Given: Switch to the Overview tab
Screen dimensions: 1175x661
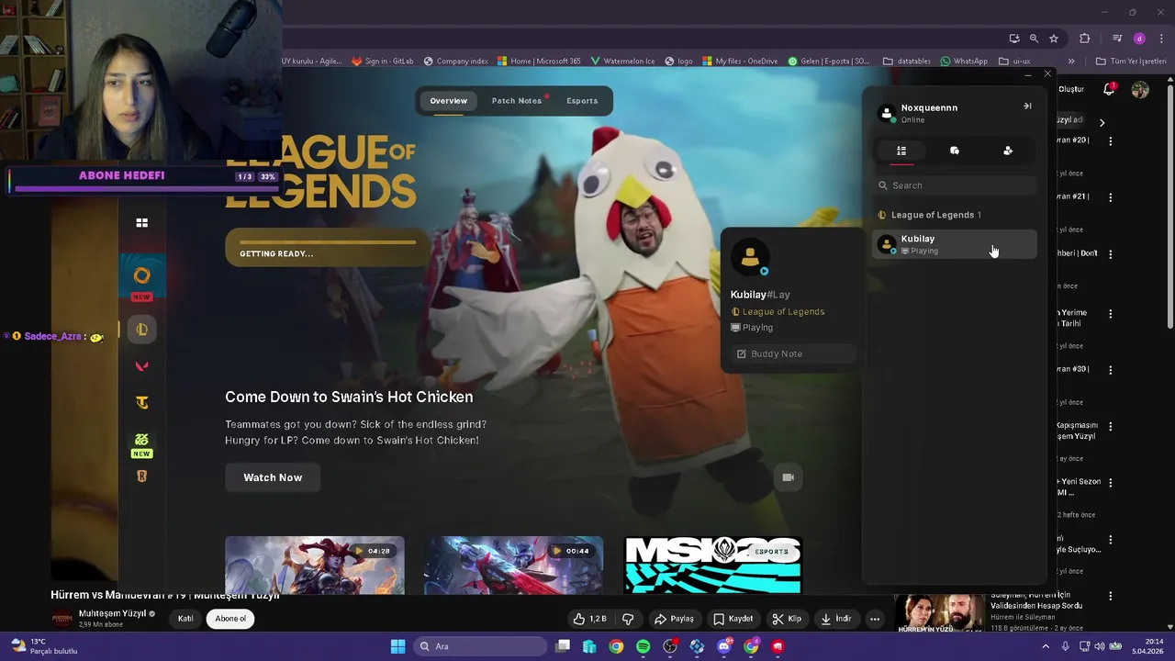Looking at the screenshot, I should pyautogui.click(x=448, y=101).
